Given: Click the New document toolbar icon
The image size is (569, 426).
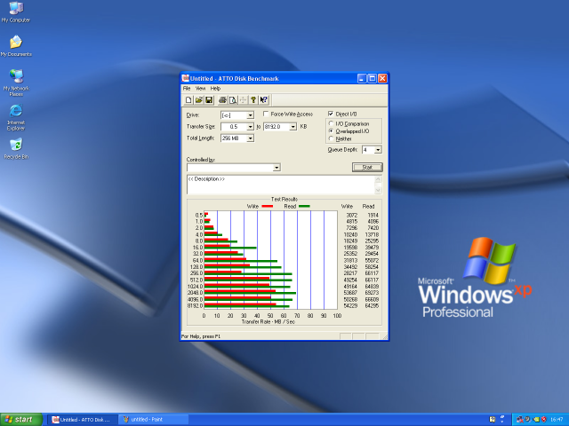Looking at the screenshot, I should coord(188,100).
